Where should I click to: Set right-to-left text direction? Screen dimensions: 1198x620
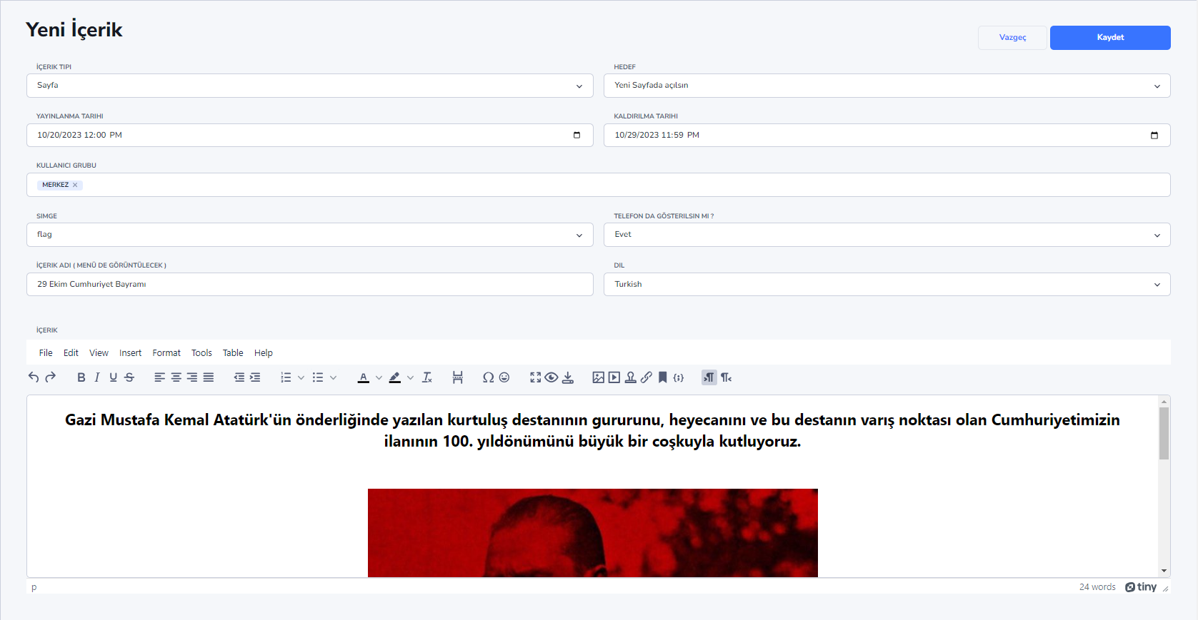pyautogui.click(x=726, y=377)
